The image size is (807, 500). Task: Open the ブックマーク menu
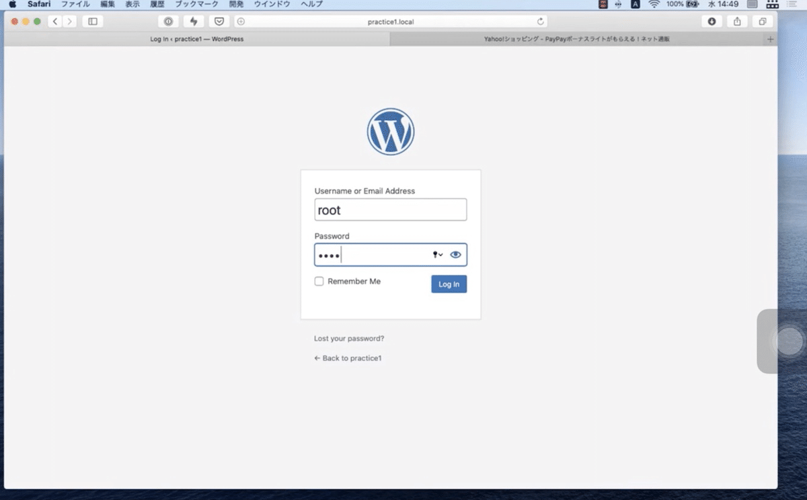point(196,4)
